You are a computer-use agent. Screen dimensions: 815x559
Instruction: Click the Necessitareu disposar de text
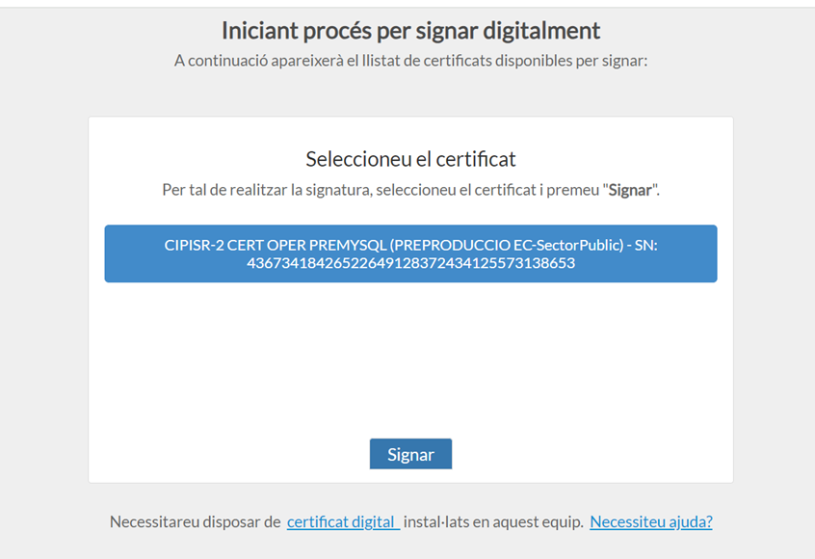click(x=195, y=521)
